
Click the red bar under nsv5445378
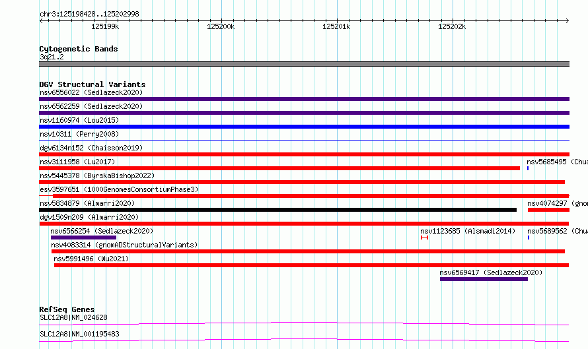[x=302, y=182]
